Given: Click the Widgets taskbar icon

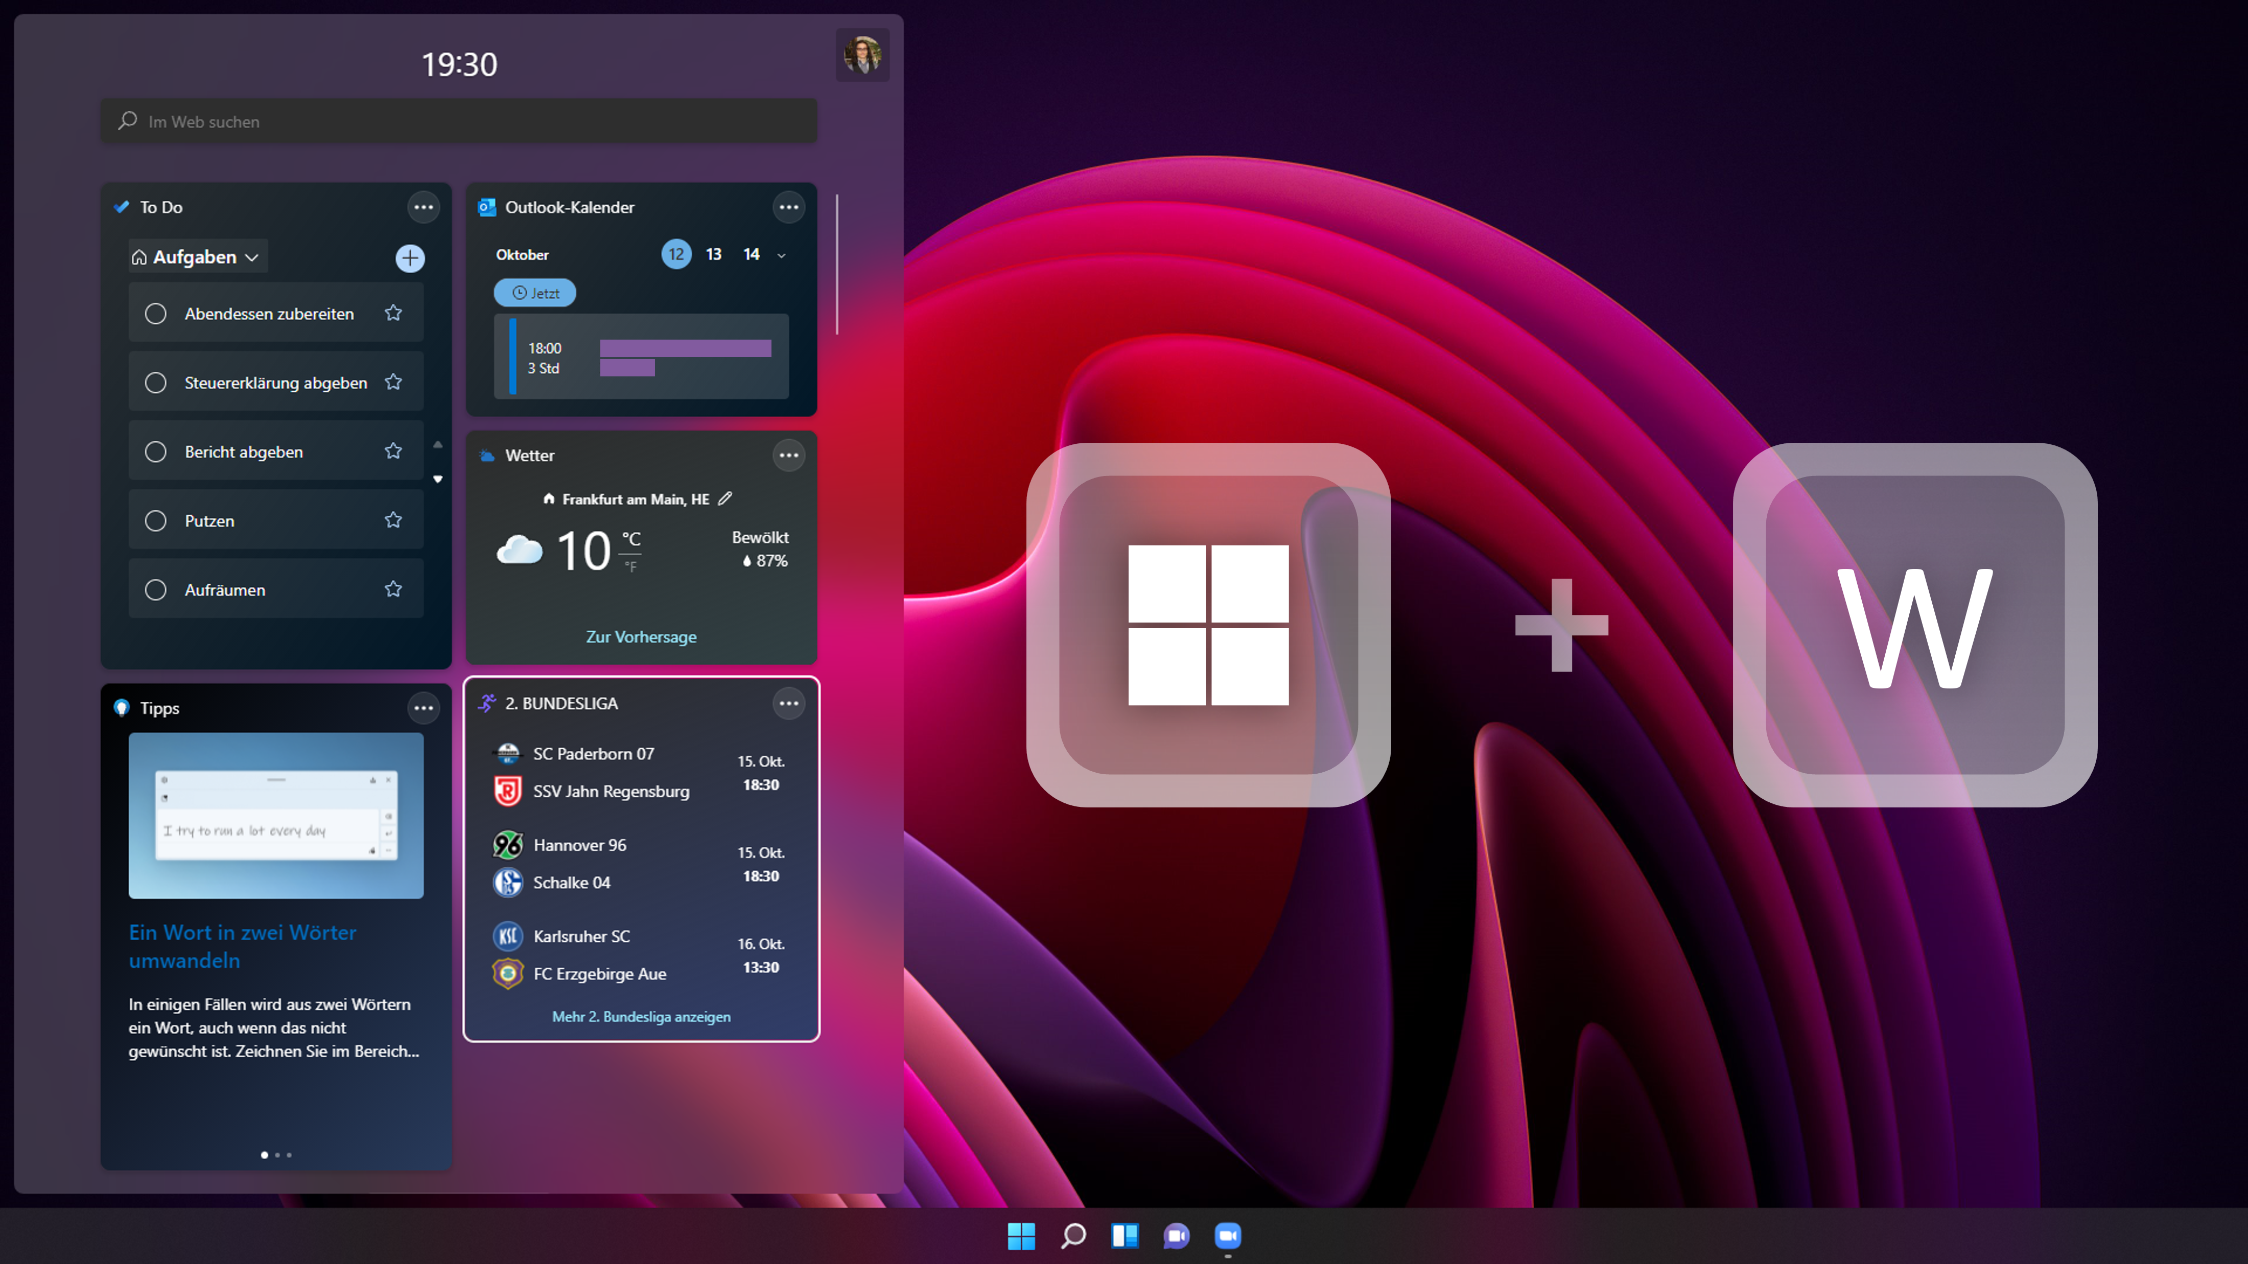Looking at the screenshot, I should coord(1124,1235).
